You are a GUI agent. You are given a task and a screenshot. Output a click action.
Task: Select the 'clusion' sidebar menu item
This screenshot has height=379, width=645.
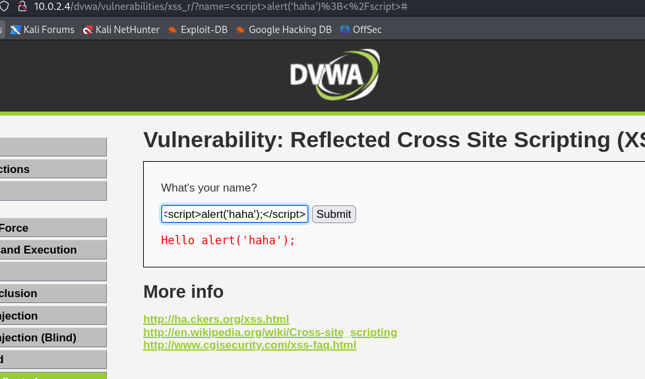53,293
